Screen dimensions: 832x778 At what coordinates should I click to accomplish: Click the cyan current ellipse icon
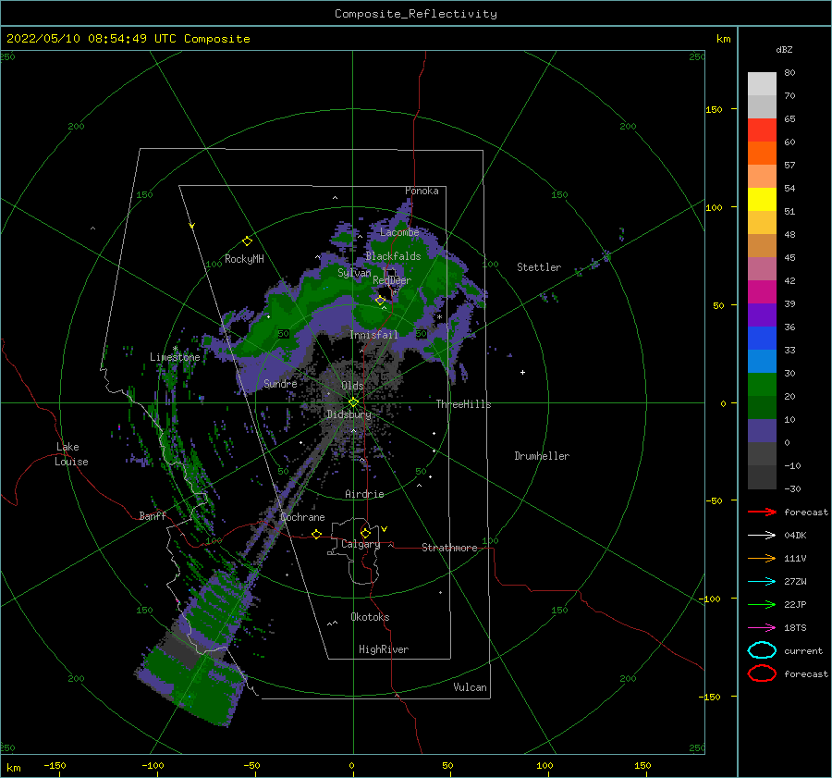762,650
